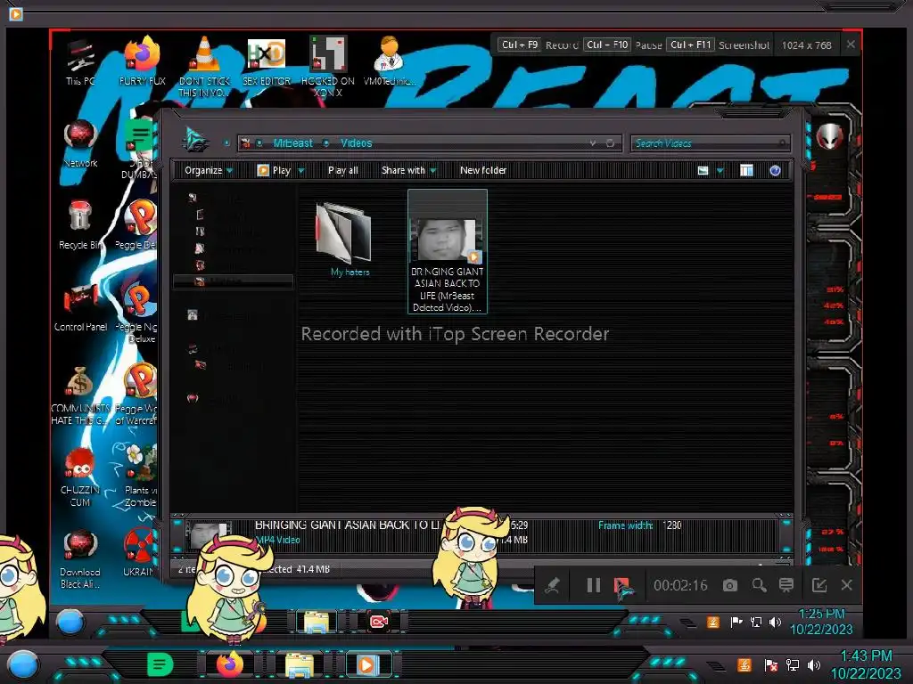Open the Organize dropdown menu

(x=209, y=170)
